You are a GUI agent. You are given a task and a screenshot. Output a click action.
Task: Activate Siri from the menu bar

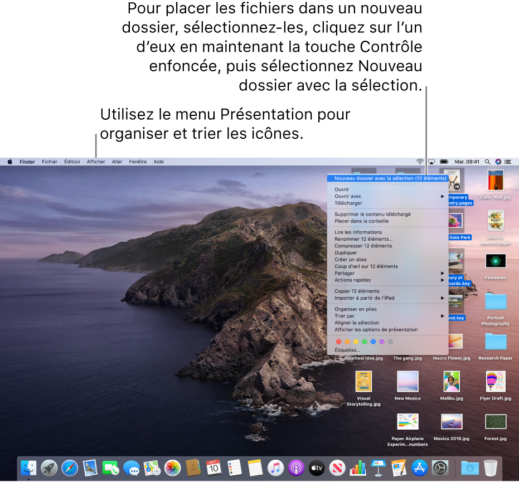pos(498,162)
